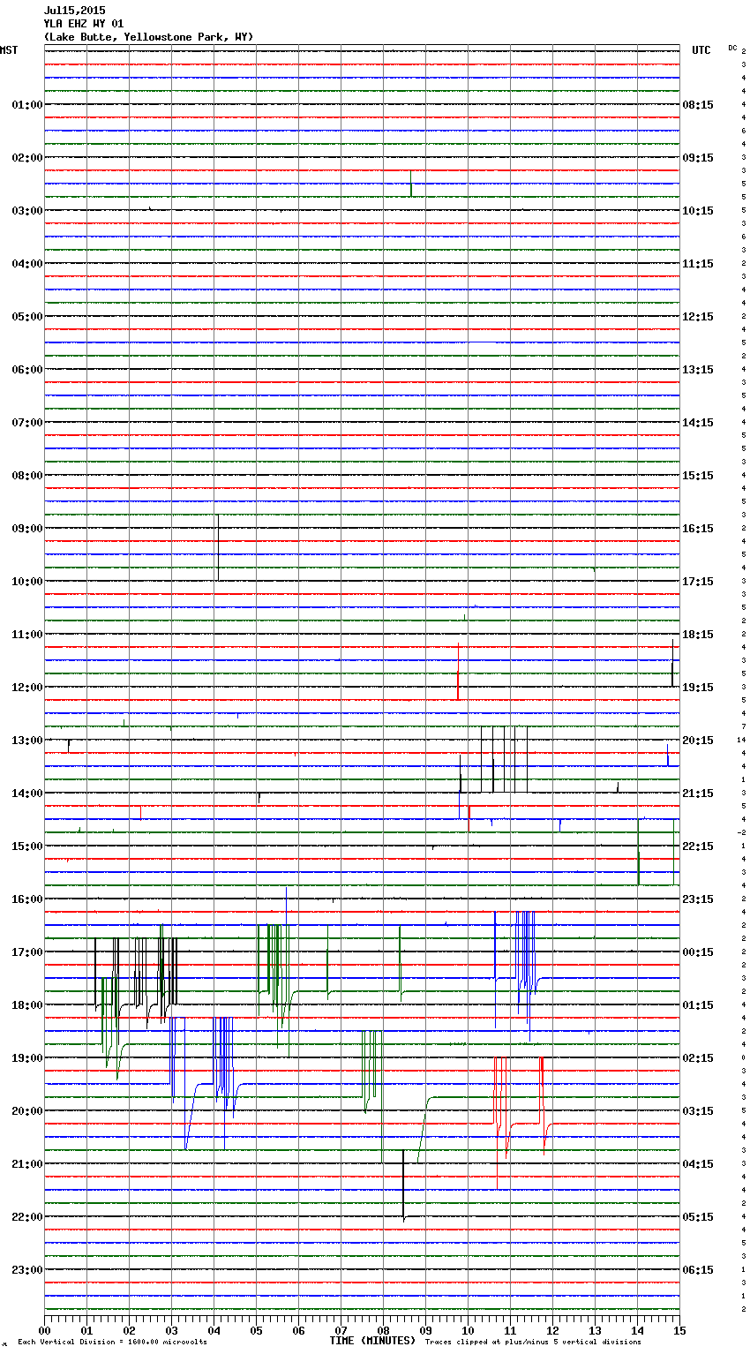The width and height of the screenshot is (750, 1354).
Task: Click the 17:15 UTC time label
Action: [x=698, y=582]
